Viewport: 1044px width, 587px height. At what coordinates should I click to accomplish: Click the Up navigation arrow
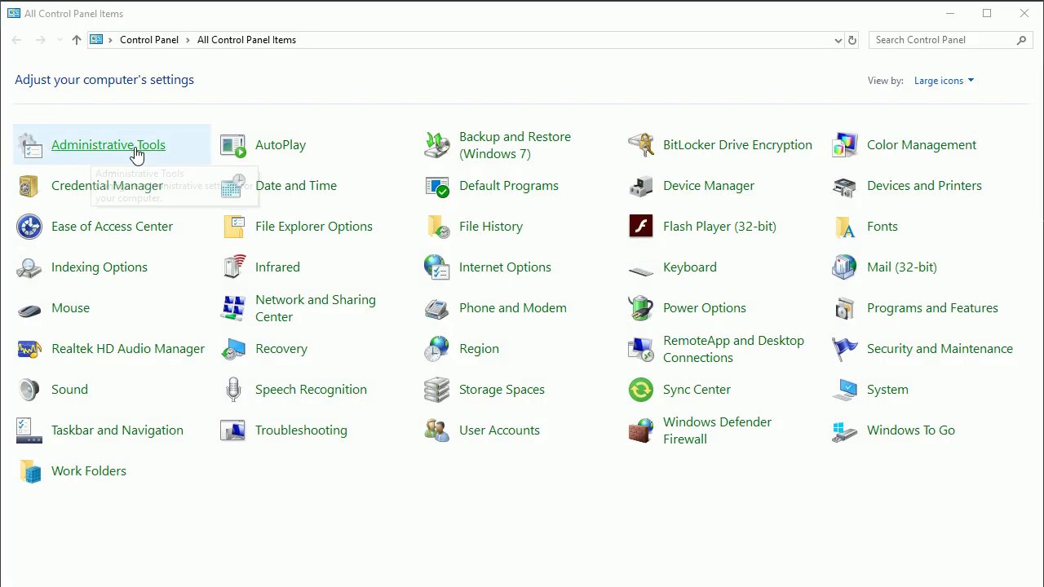77,40
